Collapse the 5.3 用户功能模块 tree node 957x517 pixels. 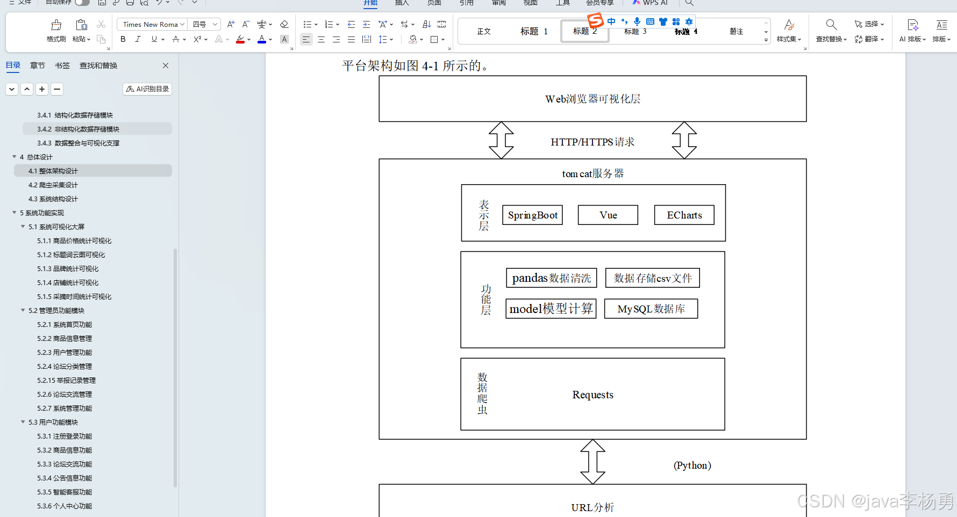pos(23,422)
